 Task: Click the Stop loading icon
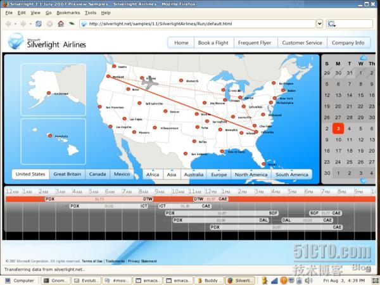pos(49,24)
